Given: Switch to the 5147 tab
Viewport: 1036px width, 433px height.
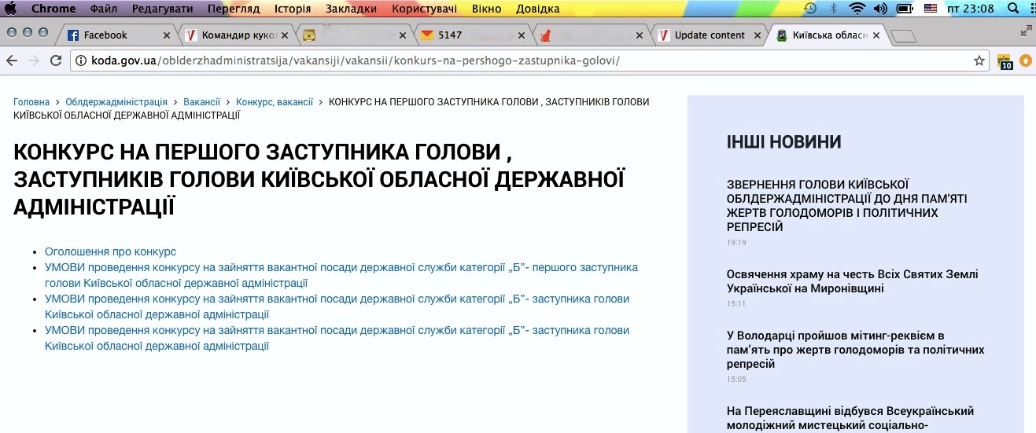Looking at the screenshot, I should pyautogui.click(x=470, y=35).
